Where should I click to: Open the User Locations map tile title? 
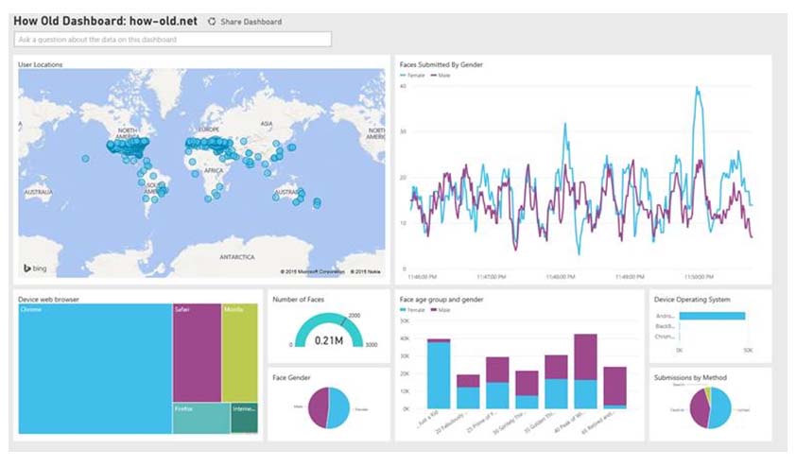[x=41, y=64]
